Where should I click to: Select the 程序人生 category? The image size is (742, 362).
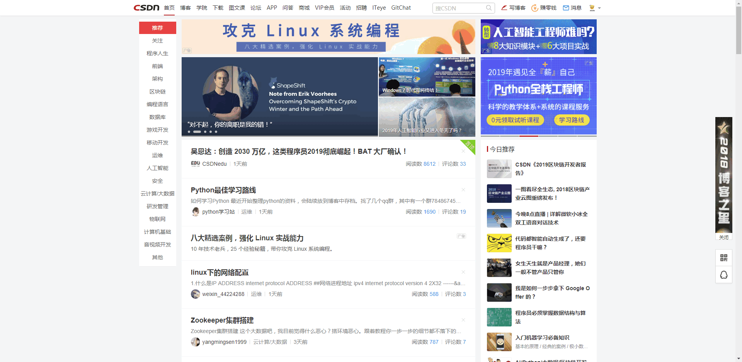(158, 53)
